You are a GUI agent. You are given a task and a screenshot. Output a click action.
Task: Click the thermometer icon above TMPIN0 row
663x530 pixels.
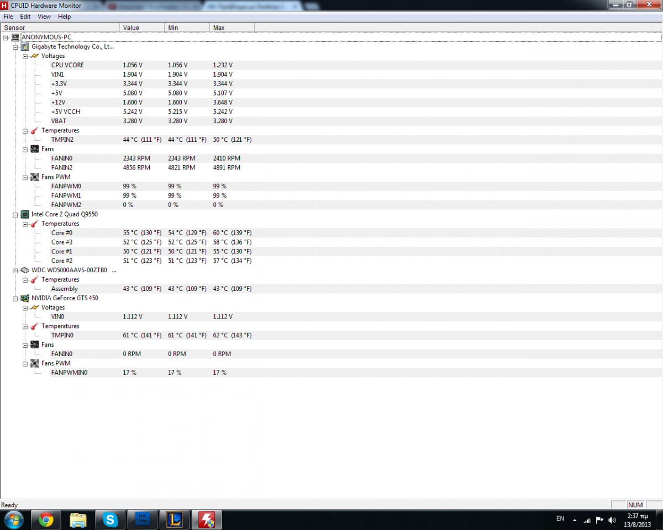pos(35,326)
